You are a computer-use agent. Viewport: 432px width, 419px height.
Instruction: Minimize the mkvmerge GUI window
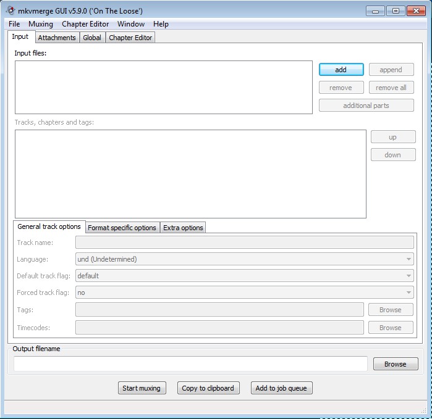(375, 11)
